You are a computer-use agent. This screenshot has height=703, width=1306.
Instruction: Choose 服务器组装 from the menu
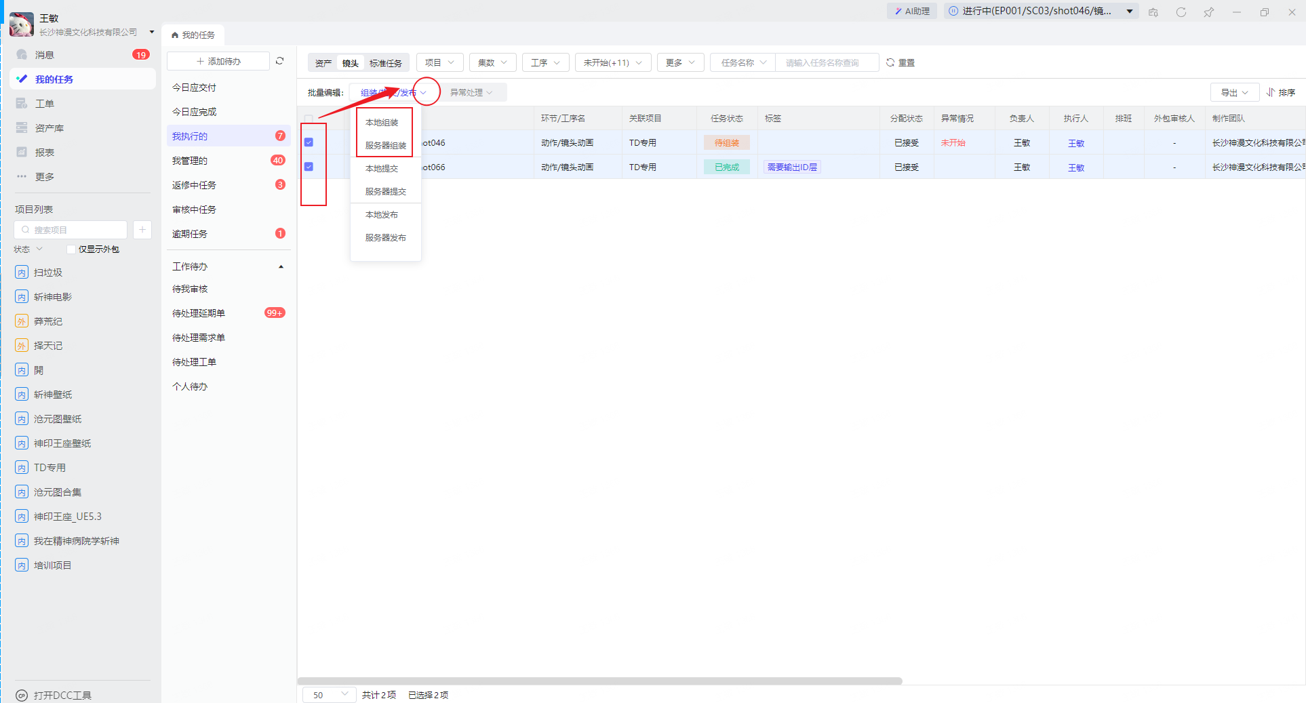(386, 146)
